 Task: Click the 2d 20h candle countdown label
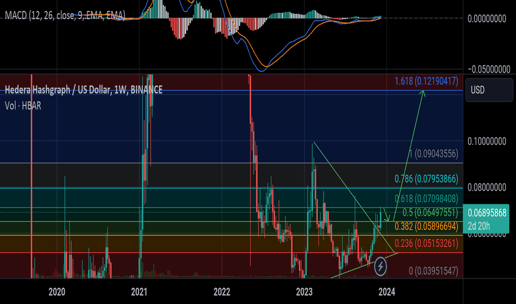[479, 226]
